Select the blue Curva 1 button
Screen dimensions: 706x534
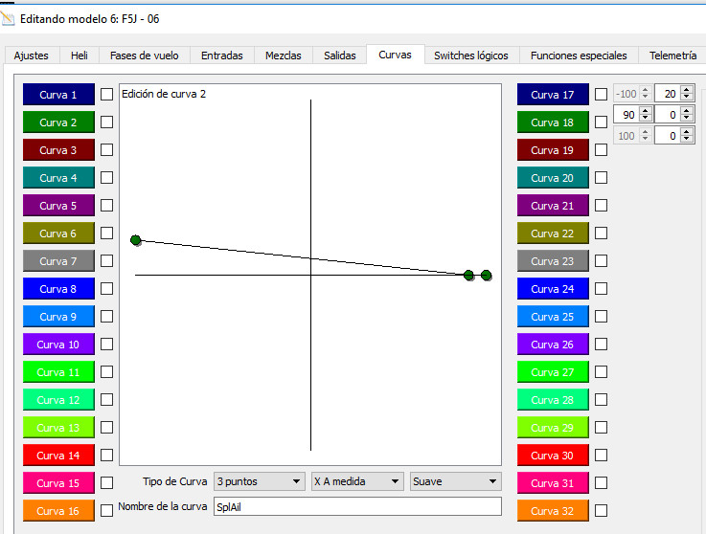coord(58,95)
